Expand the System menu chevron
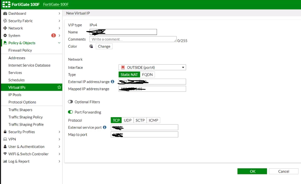 [59, 36]
